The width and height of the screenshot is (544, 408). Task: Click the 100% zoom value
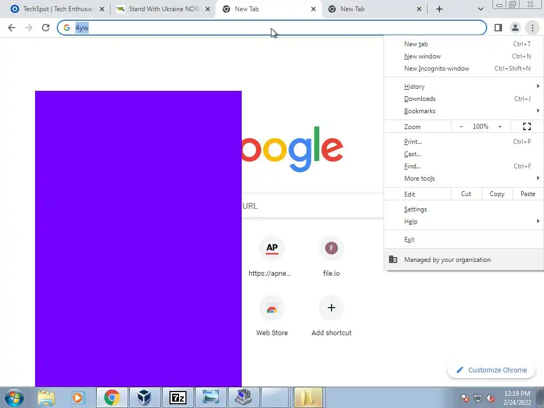(x=480, y=126)
